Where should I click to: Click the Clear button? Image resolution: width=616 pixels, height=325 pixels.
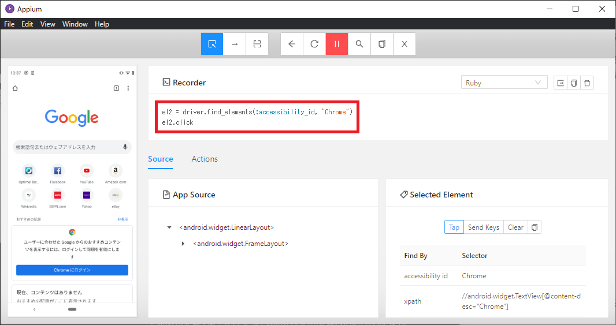[x=515, y=227]
